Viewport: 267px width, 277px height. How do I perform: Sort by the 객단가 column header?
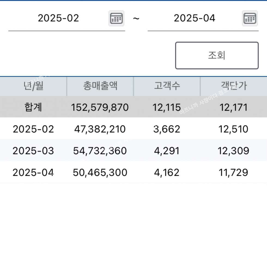234,86
